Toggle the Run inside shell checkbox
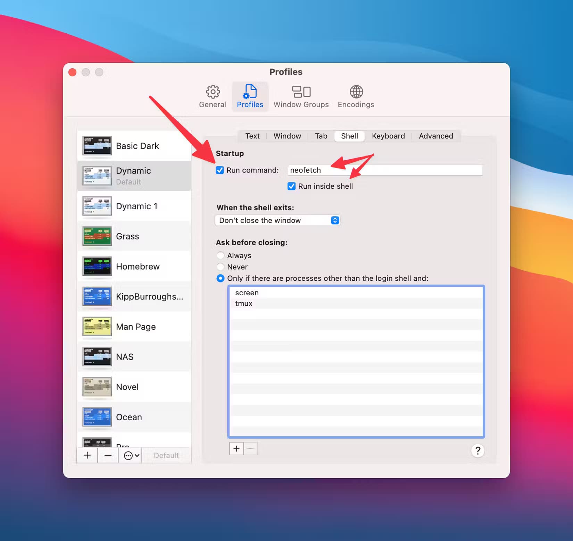 click(x=291, y=186)
